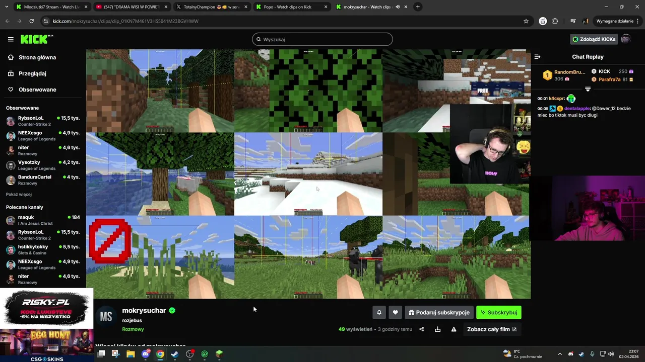Screen dimensions: 645x362
Task: Open the media control icon in toolbar
Action: click(x=573, y=21)
